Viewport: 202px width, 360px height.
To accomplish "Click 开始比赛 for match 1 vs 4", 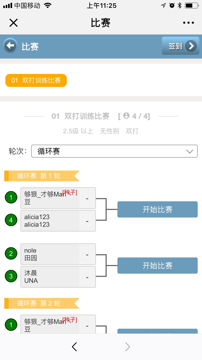I will pos(157,209).
